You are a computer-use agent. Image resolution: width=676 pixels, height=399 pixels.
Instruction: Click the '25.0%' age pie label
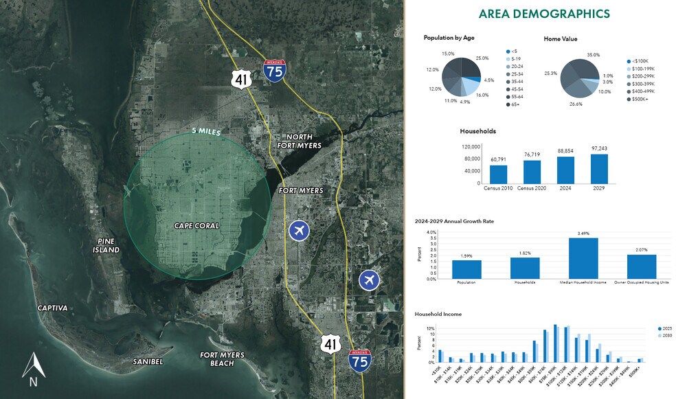coord(482,58)
